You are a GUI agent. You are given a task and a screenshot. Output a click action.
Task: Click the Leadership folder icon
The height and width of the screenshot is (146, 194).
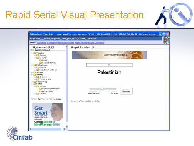pyautogui.click(x=35, y=82)
